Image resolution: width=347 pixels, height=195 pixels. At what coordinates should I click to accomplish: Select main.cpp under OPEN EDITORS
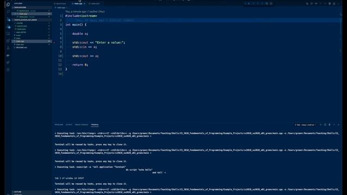(x=31, y=14)
